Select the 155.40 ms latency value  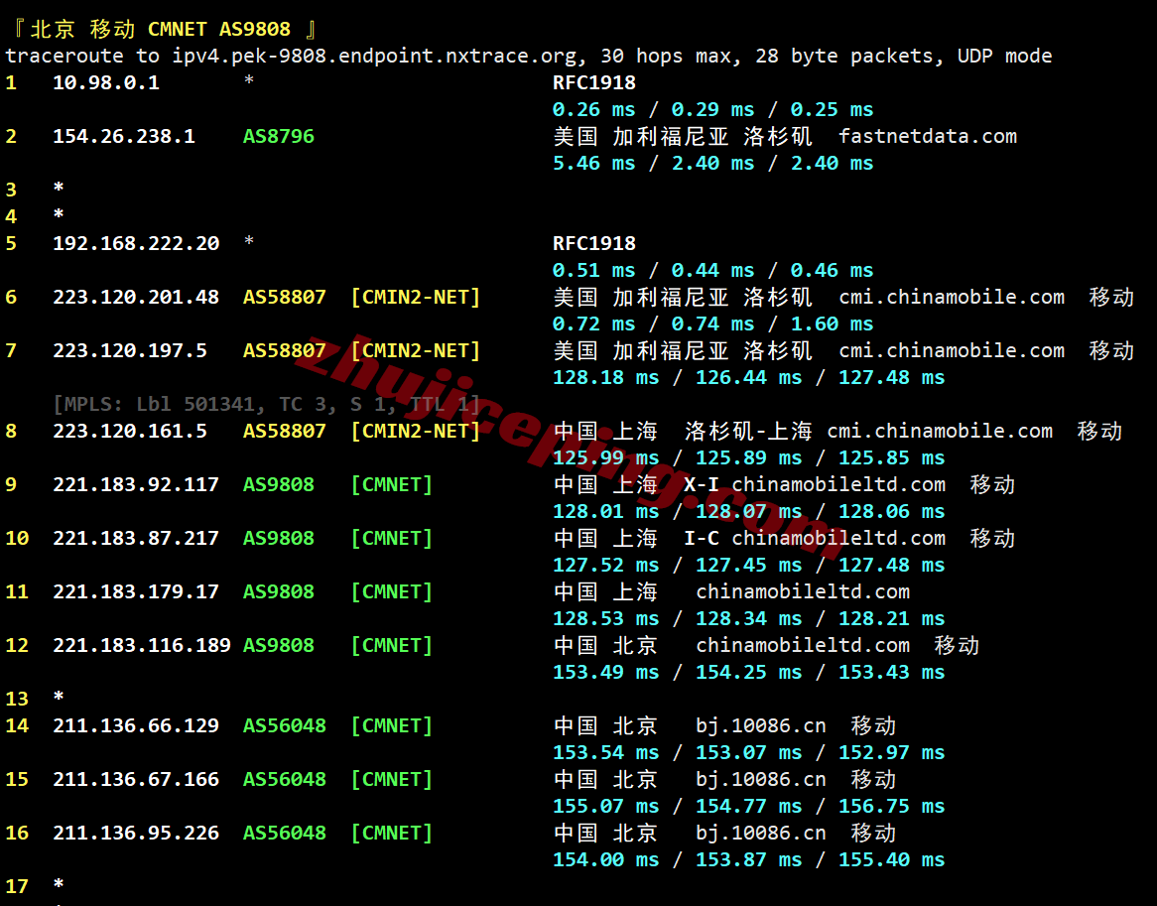point(891,859)
